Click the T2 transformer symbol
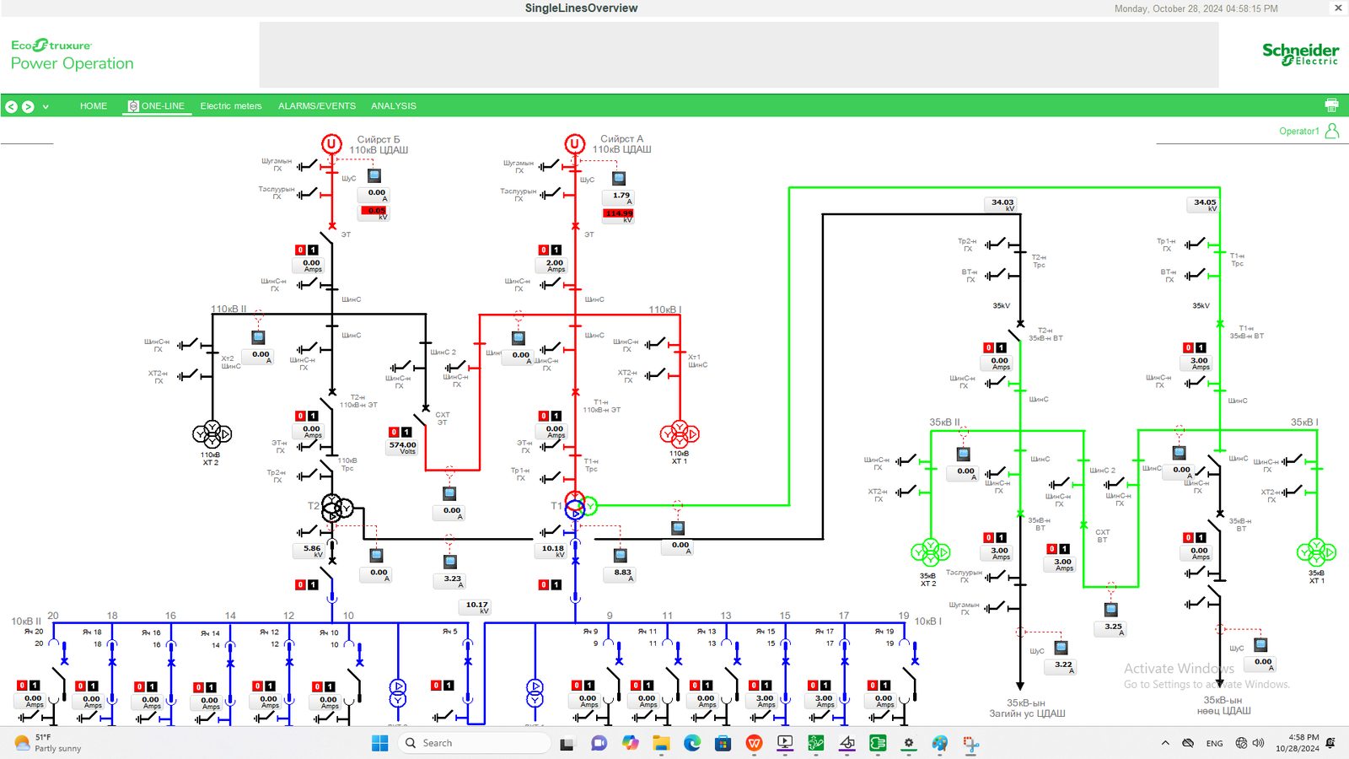Image resolution: width=1349 pixels, height=759 pixels. click(336, 508)
